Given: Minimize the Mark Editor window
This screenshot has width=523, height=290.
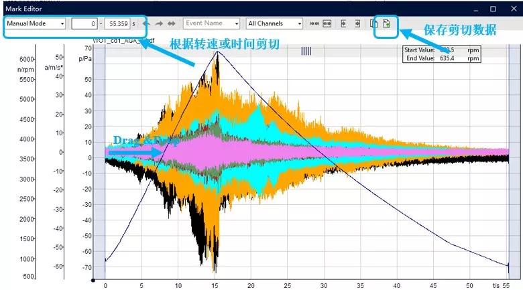Looking at the screenshot, I should (475, 9).
